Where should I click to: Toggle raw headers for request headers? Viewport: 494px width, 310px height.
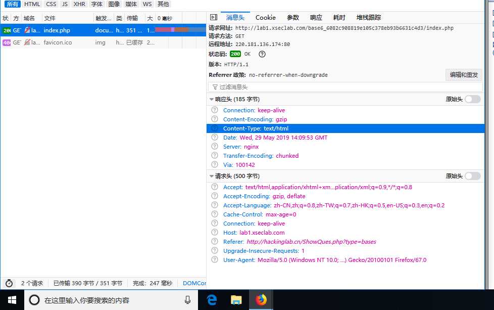click(473, 176)
